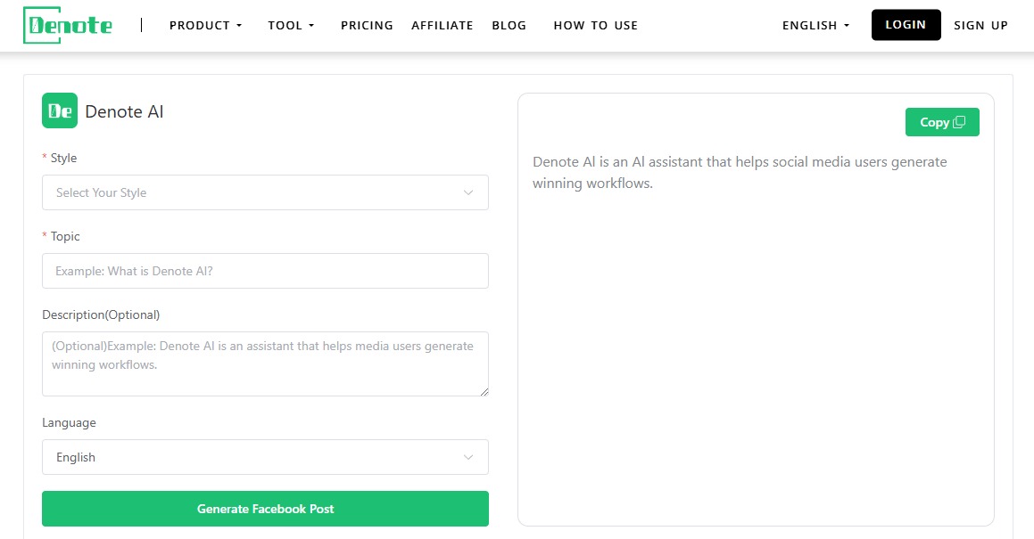This screenshot has width=1034, height=539.
Task: Open the ENGLISH site language selector
Action: 815,26
